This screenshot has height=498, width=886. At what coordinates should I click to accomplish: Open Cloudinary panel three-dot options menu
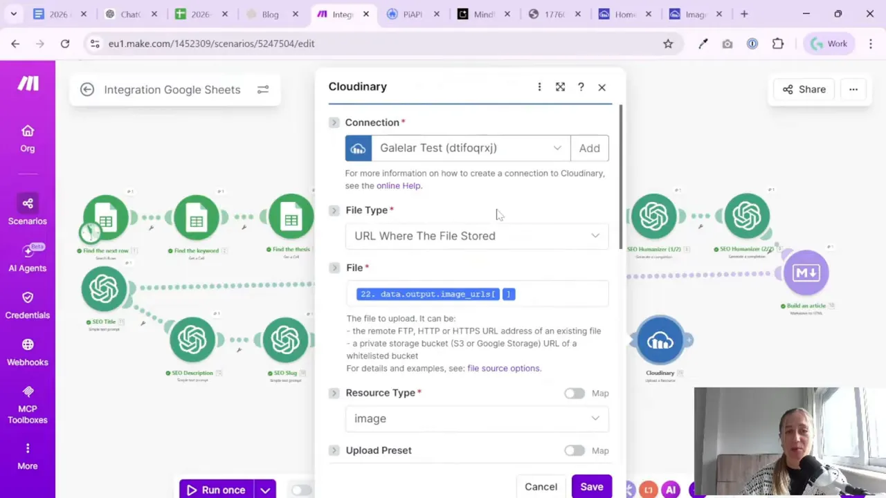tap(539, 86)
